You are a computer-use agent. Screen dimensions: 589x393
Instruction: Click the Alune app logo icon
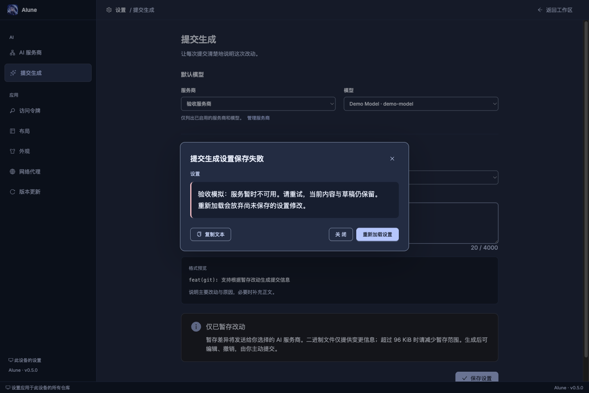(x=13, y=10)
